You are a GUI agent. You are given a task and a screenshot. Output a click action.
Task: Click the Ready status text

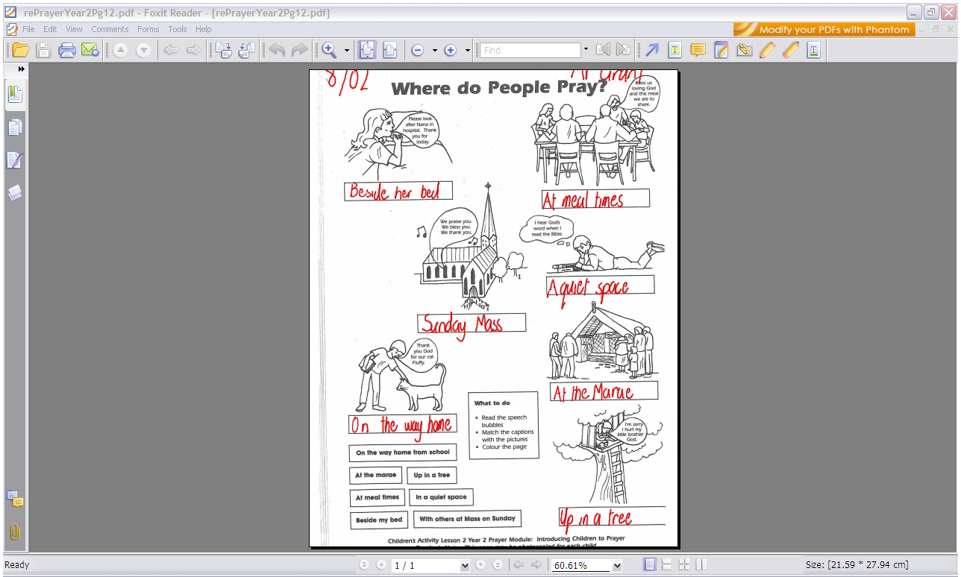pyautogui.click(x=17, y=565)
